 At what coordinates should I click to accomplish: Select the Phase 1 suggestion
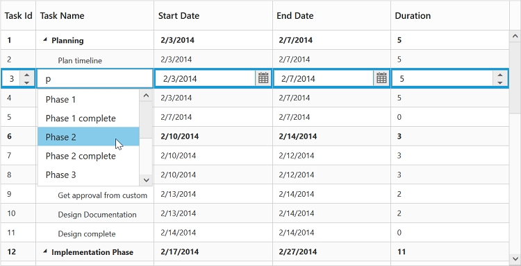[88, 99]
